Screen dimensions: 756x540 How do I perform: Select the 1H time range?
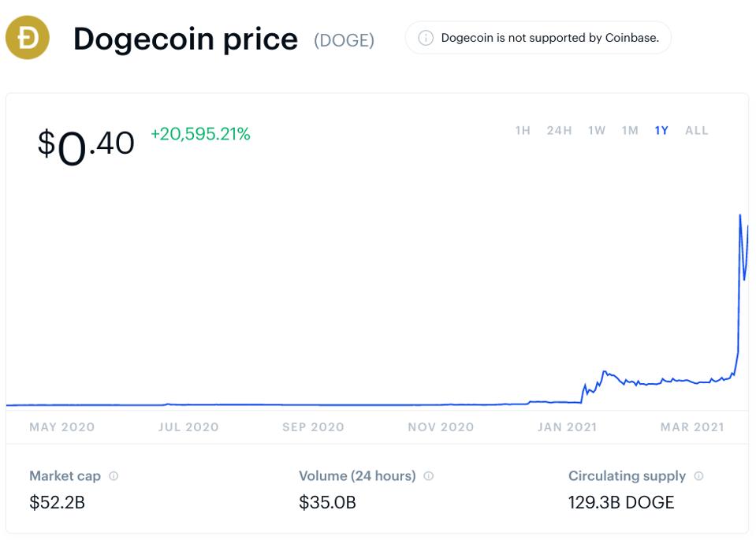pyautogui.click(x=523, y=131)
